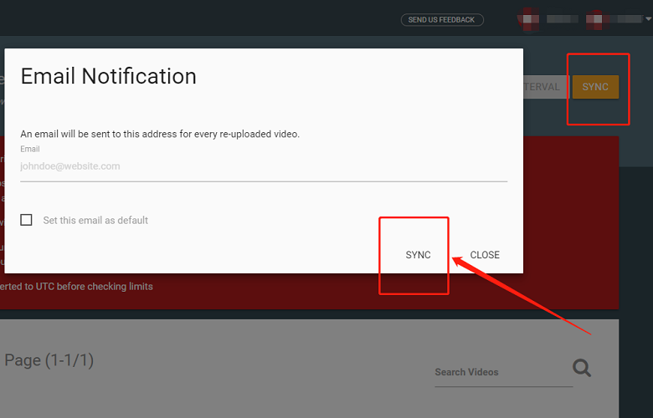Image resolution: width=653 pixels, height=418 pixels.
Task: Click the magnifier search icon
Action: coord(581,368)
